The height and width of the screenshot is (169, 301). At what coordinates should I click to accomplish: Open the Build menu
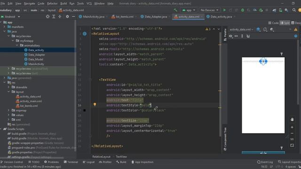pyautogui.click(x=63, y=3)
